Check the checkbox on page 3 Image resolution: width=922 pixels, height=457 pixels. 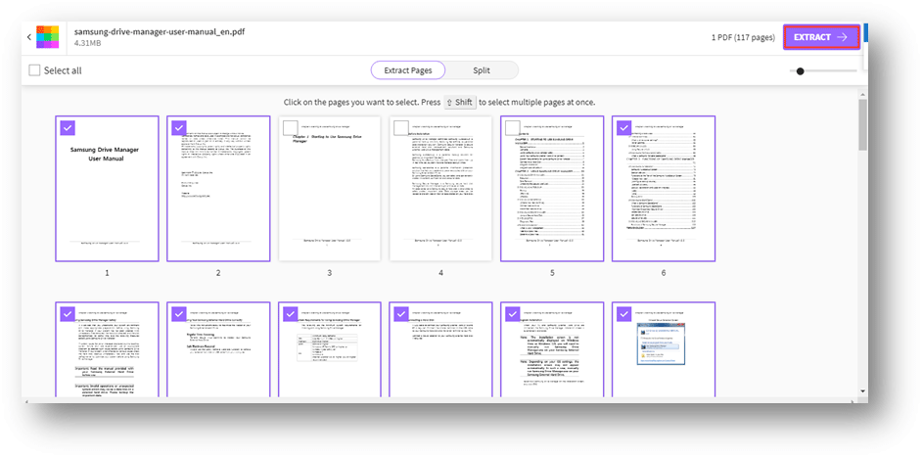[x=290, y=127]
